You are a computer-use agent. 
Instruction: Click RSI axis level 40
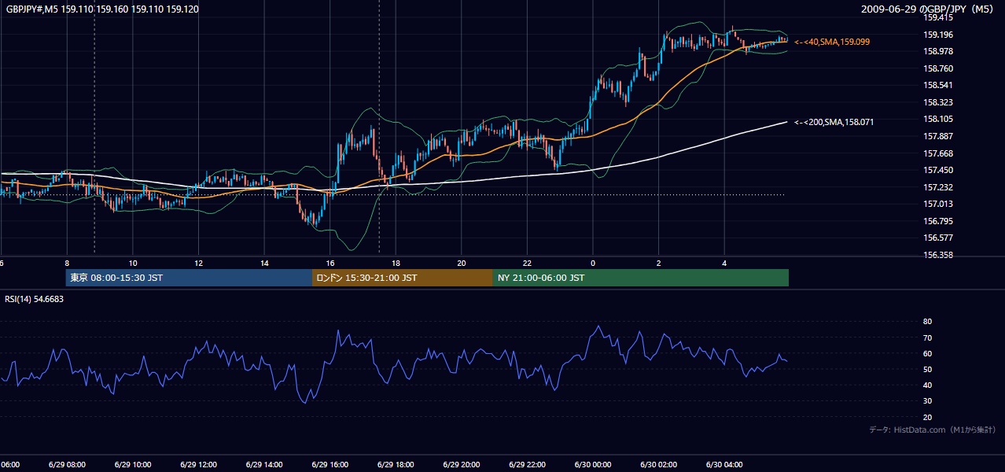(928, 385)
